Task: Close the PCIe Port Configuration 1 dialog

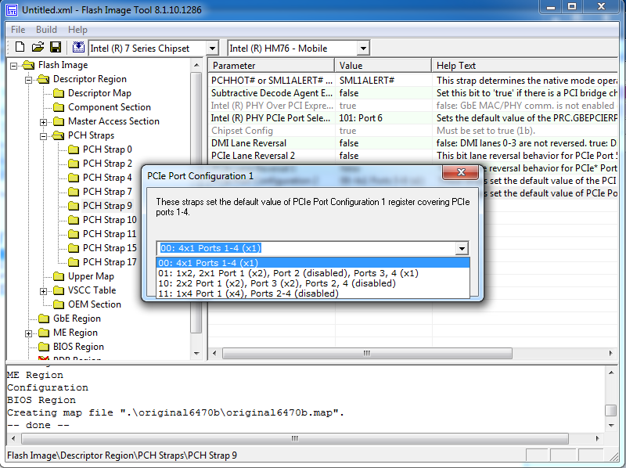Action: pos(461,172)
